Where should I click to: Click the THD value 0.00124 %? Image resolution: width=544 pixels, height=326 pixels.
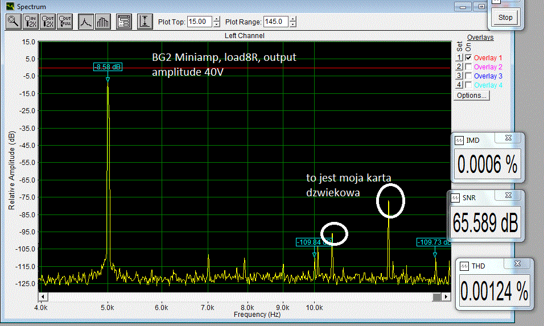click(494, 291)
